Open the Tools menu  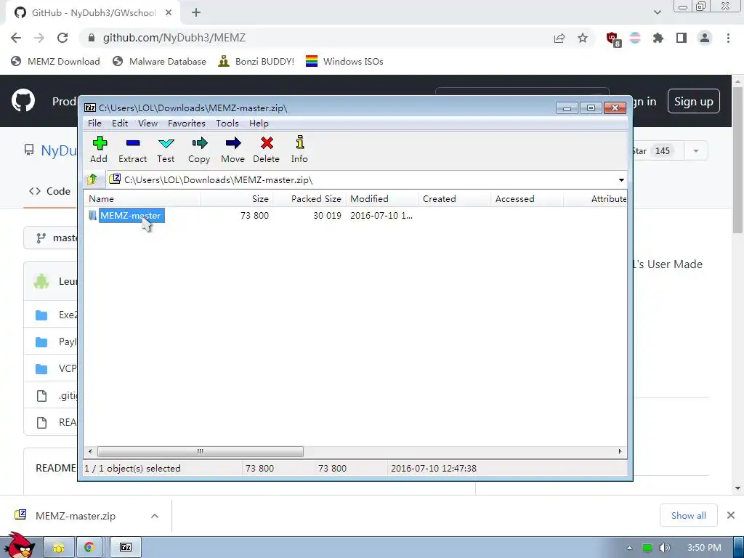227,124
